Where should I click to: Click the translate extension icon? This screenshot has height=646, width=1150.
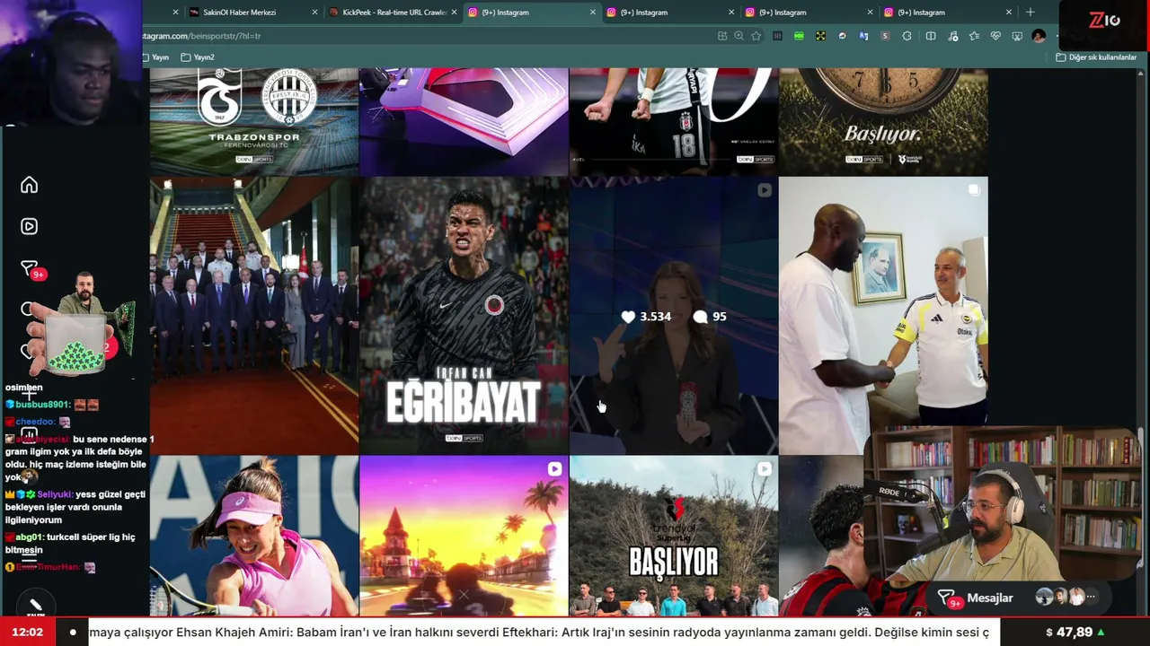[x=863, y=36]
